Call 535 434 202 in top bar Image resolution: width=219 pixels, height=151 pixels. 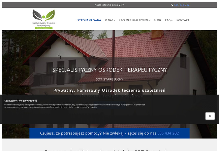(x=182, y=5)
